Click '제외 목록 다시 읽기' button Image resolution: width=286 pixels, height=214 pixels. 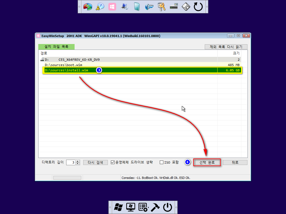226,47
